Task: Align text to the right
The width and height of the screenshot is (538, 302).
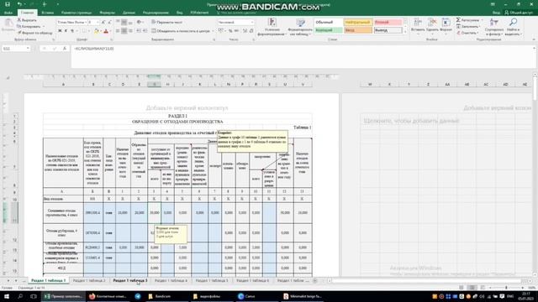Action: (131, 31)
